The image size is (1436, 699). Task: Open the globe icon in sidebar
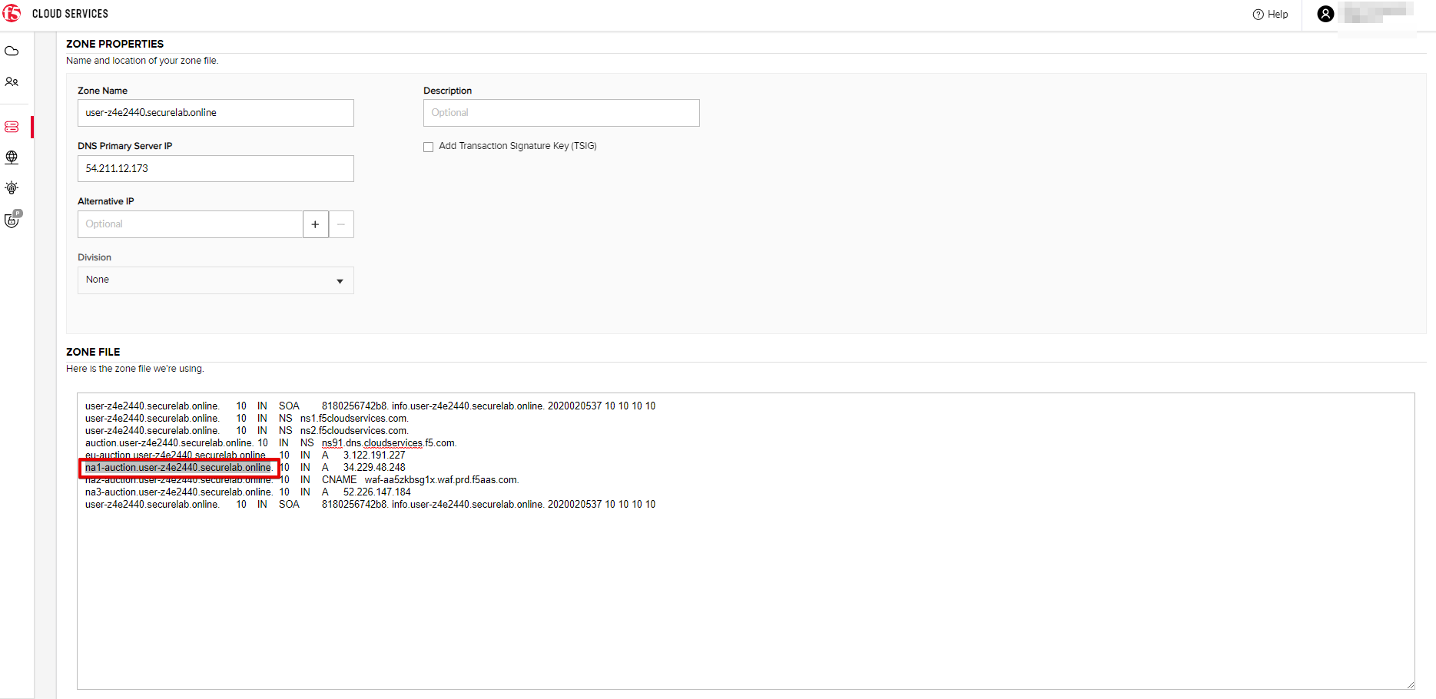(x=12, y=157)
